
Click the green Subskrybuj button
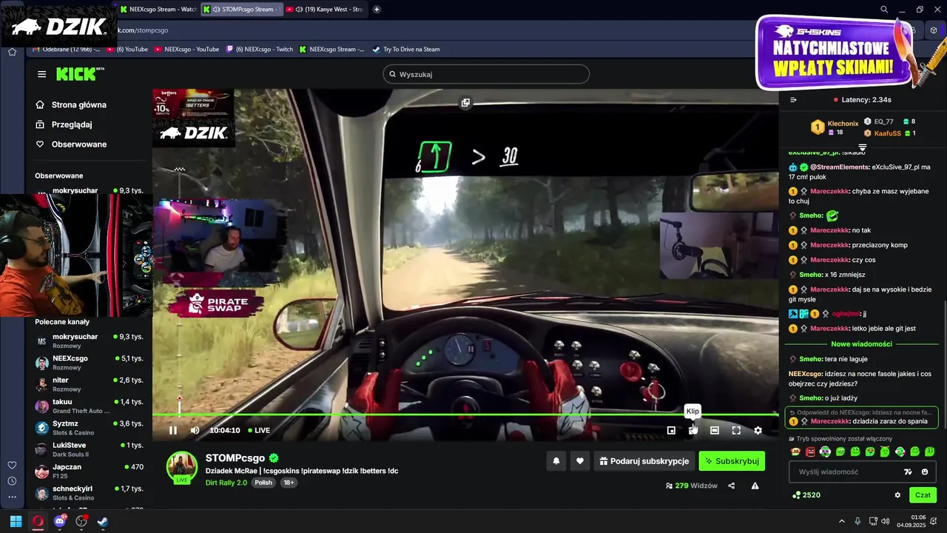(x=732, y=461)
